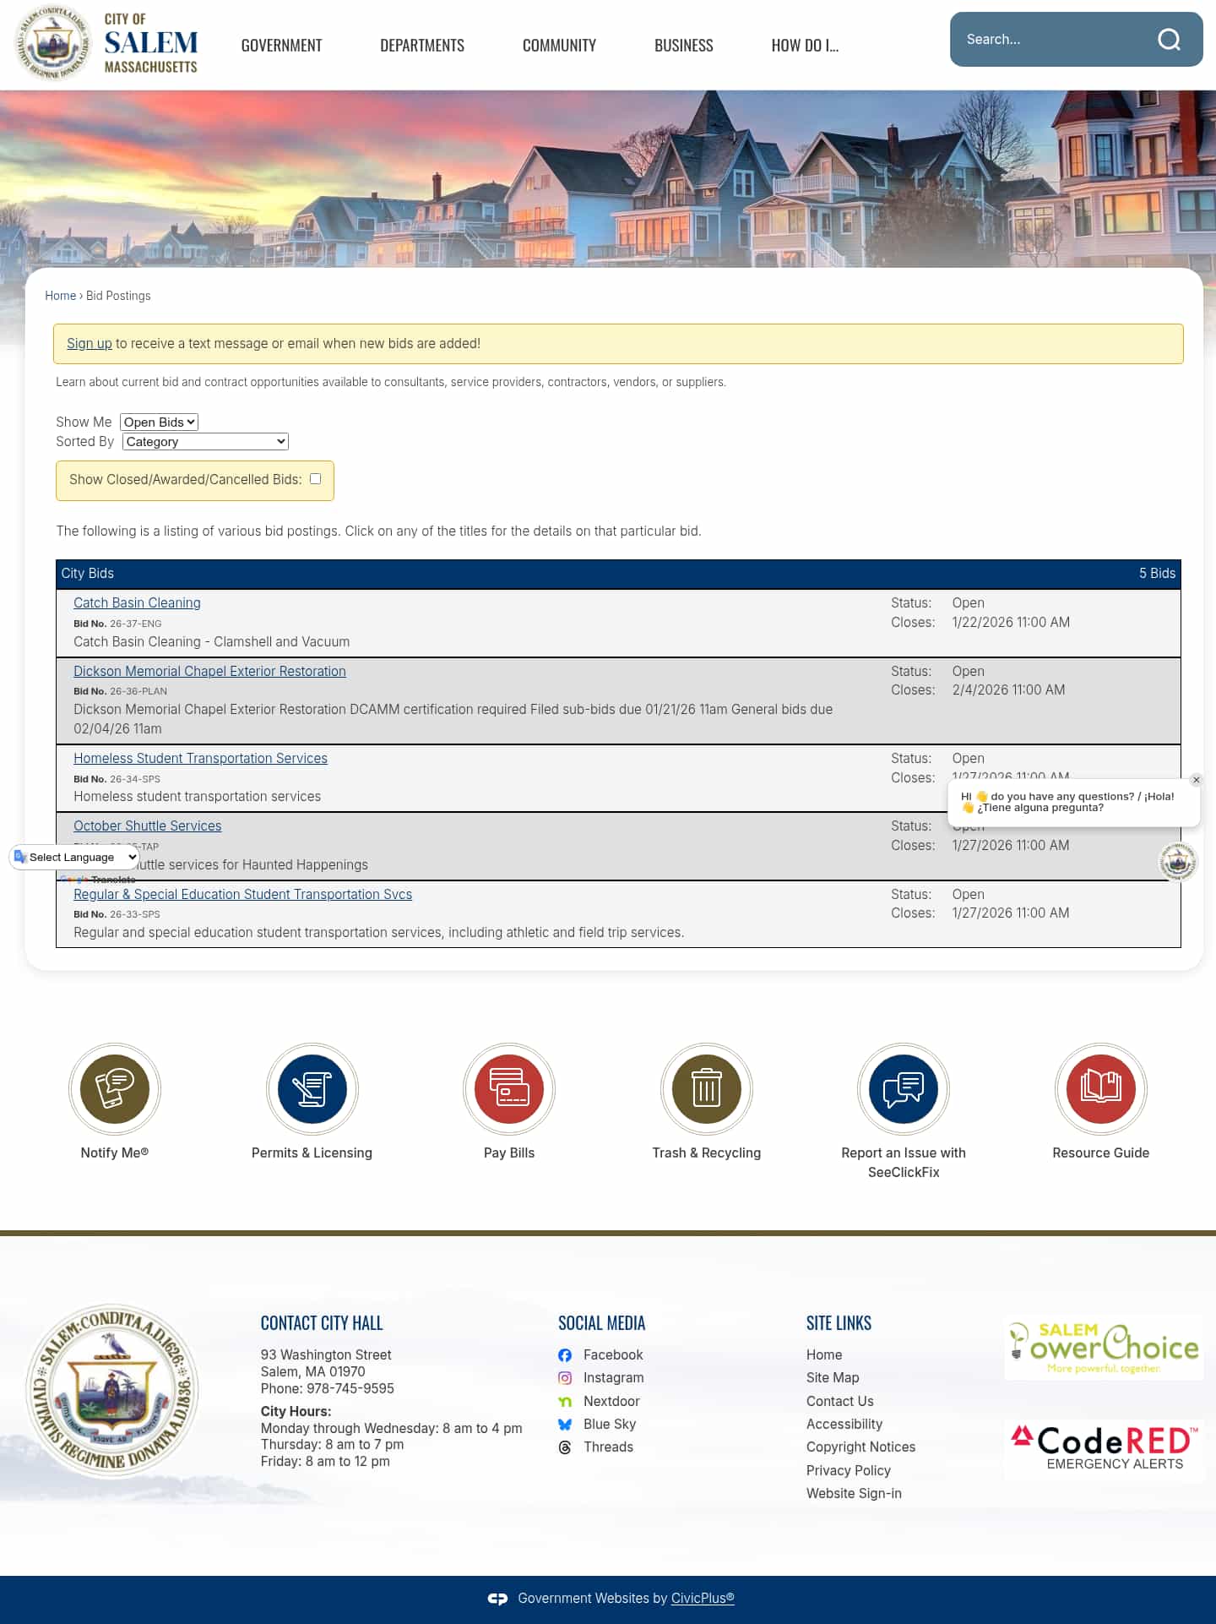Image resolution: width=1216 pixels, height=1624 pixels.
Task: Click the Facebook text link
Action: coord(613,1355)
